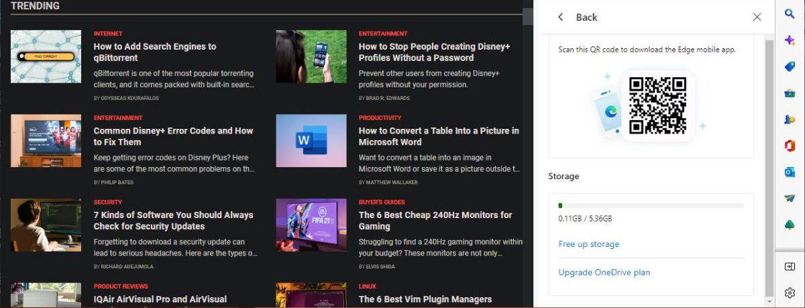Screen dimensions: 805x308
Task: Click the Edge mobile app QR code
Action: coord(657,105)
